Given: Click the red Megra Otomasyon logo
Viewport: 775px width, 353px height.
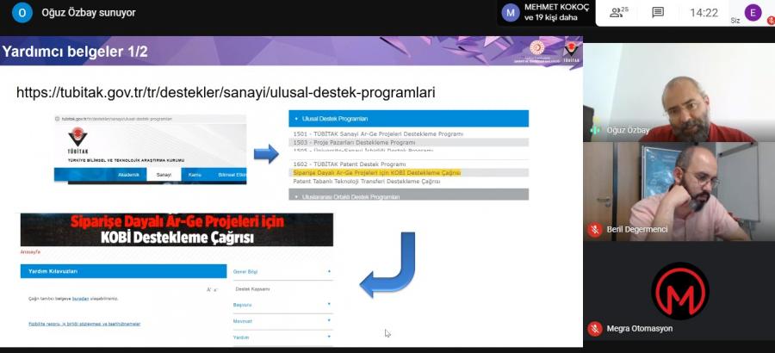Looking at the screenshot, I should pos(679,291).
